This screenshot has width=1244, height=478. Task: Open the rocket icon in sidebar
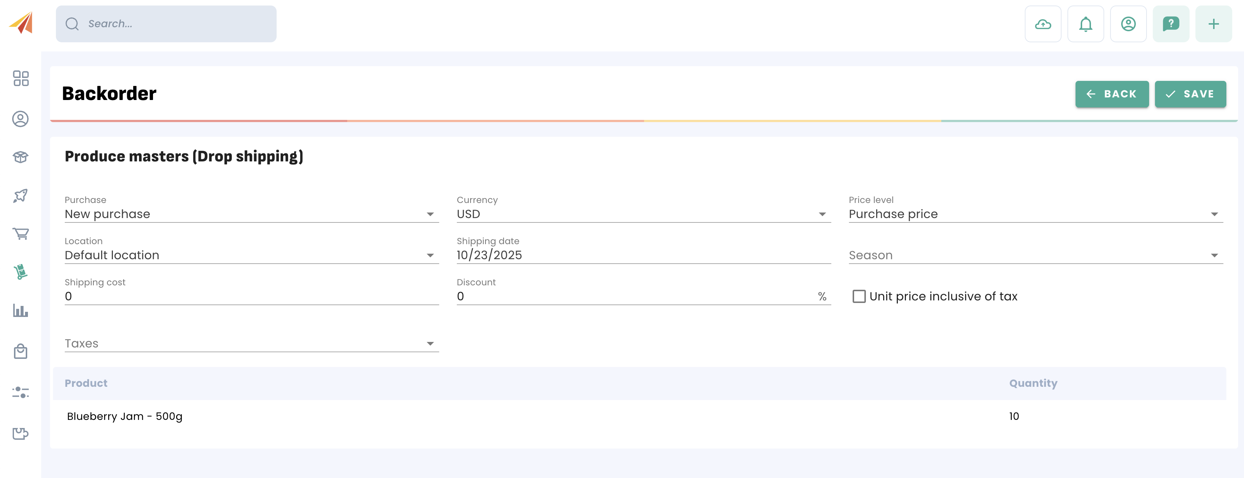point(21,196)
